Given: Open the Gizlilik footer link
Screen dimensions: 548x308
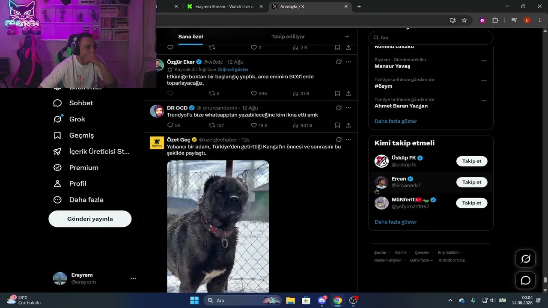Looking at the screenshot, I should point(401,253).
